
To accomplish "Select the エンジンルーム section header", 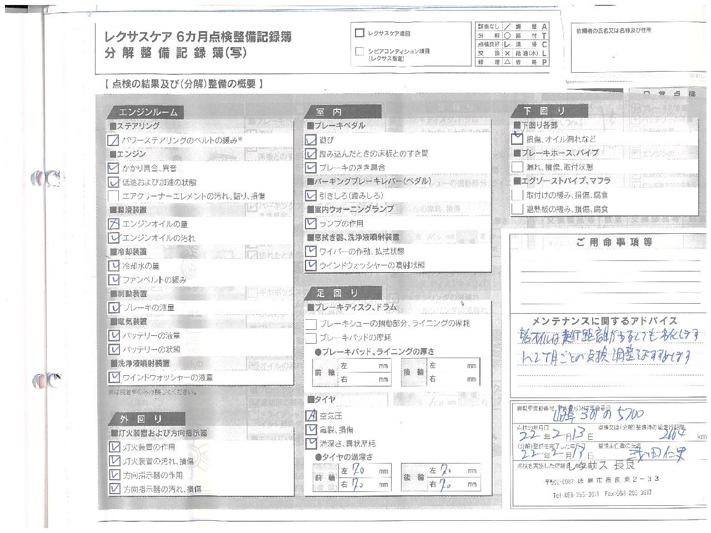I will 146,112.
